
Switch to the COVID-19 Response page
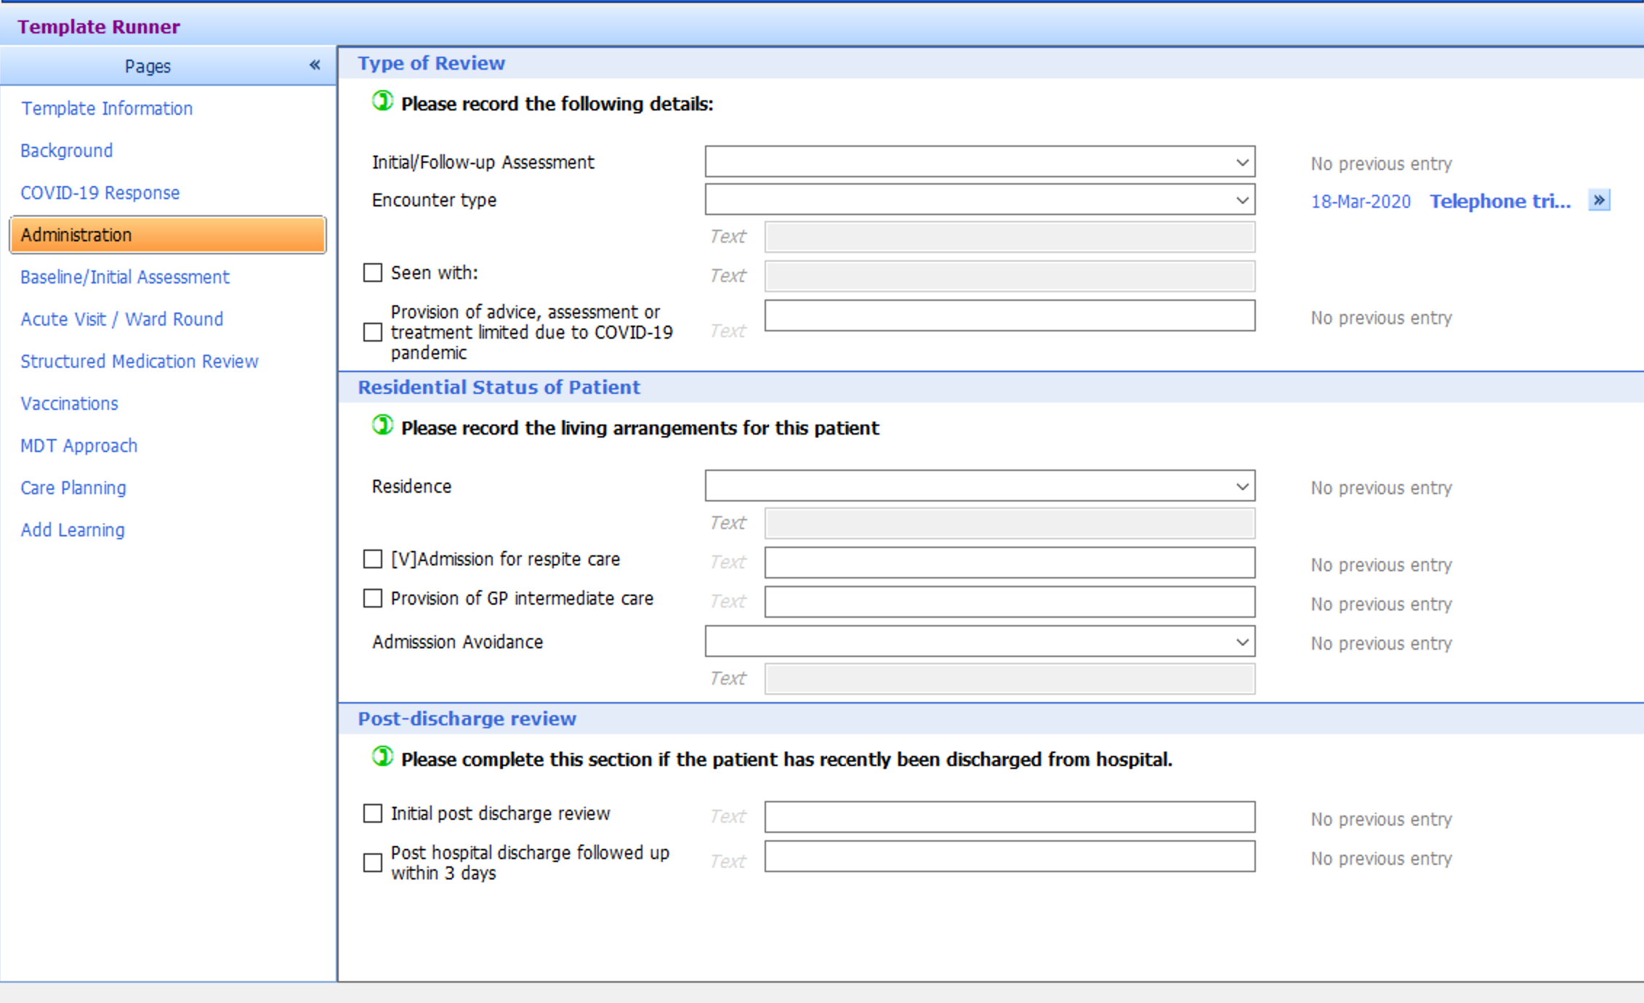tap(100, 192)
